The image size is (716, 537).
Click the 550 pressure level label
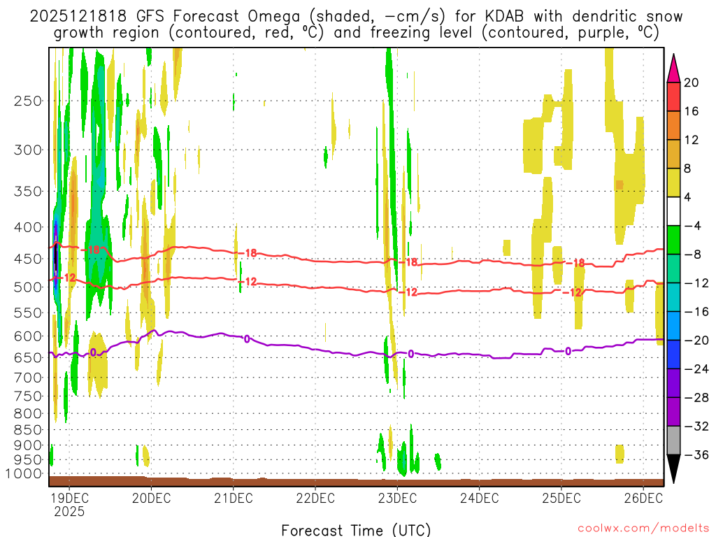pos(28,313)
